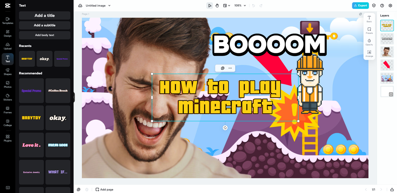Delete page with trash icon
The height and width of the screenshot is (193, 397).
coord(87,189)
